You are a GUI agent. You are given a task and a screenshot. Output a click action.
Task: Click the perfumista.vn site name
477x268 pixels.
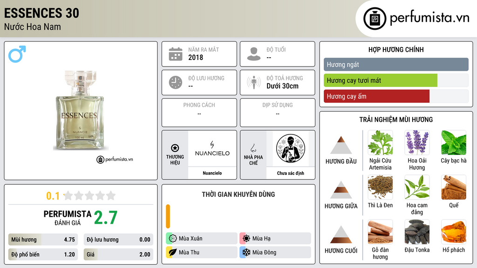pos(429,18)
